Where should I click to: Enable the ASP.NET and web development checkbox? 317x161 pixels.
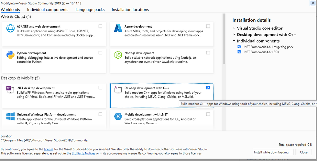pos(101,26)
